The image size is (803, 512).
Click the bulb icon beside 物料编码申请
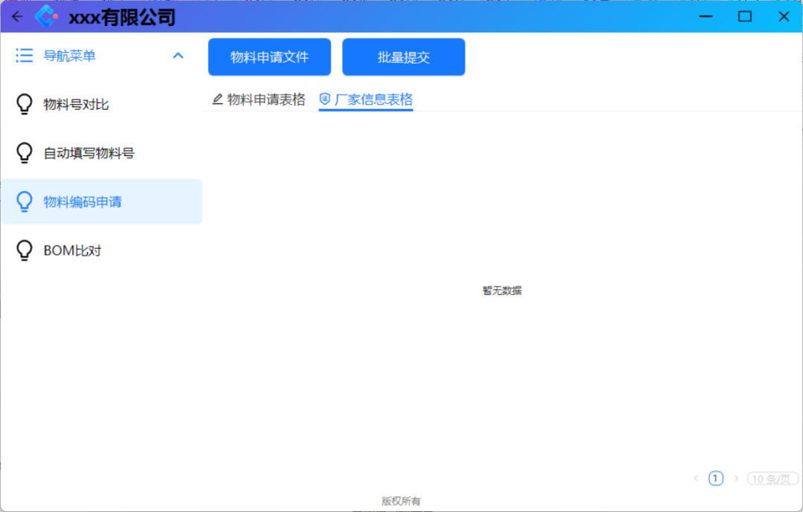click(25, 201)
